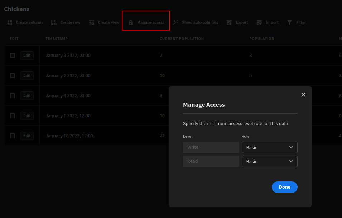Screen dimensions: 342x218
Task: Click the 'January 2 2022, 00:00' cell
Action: (68, 76)
